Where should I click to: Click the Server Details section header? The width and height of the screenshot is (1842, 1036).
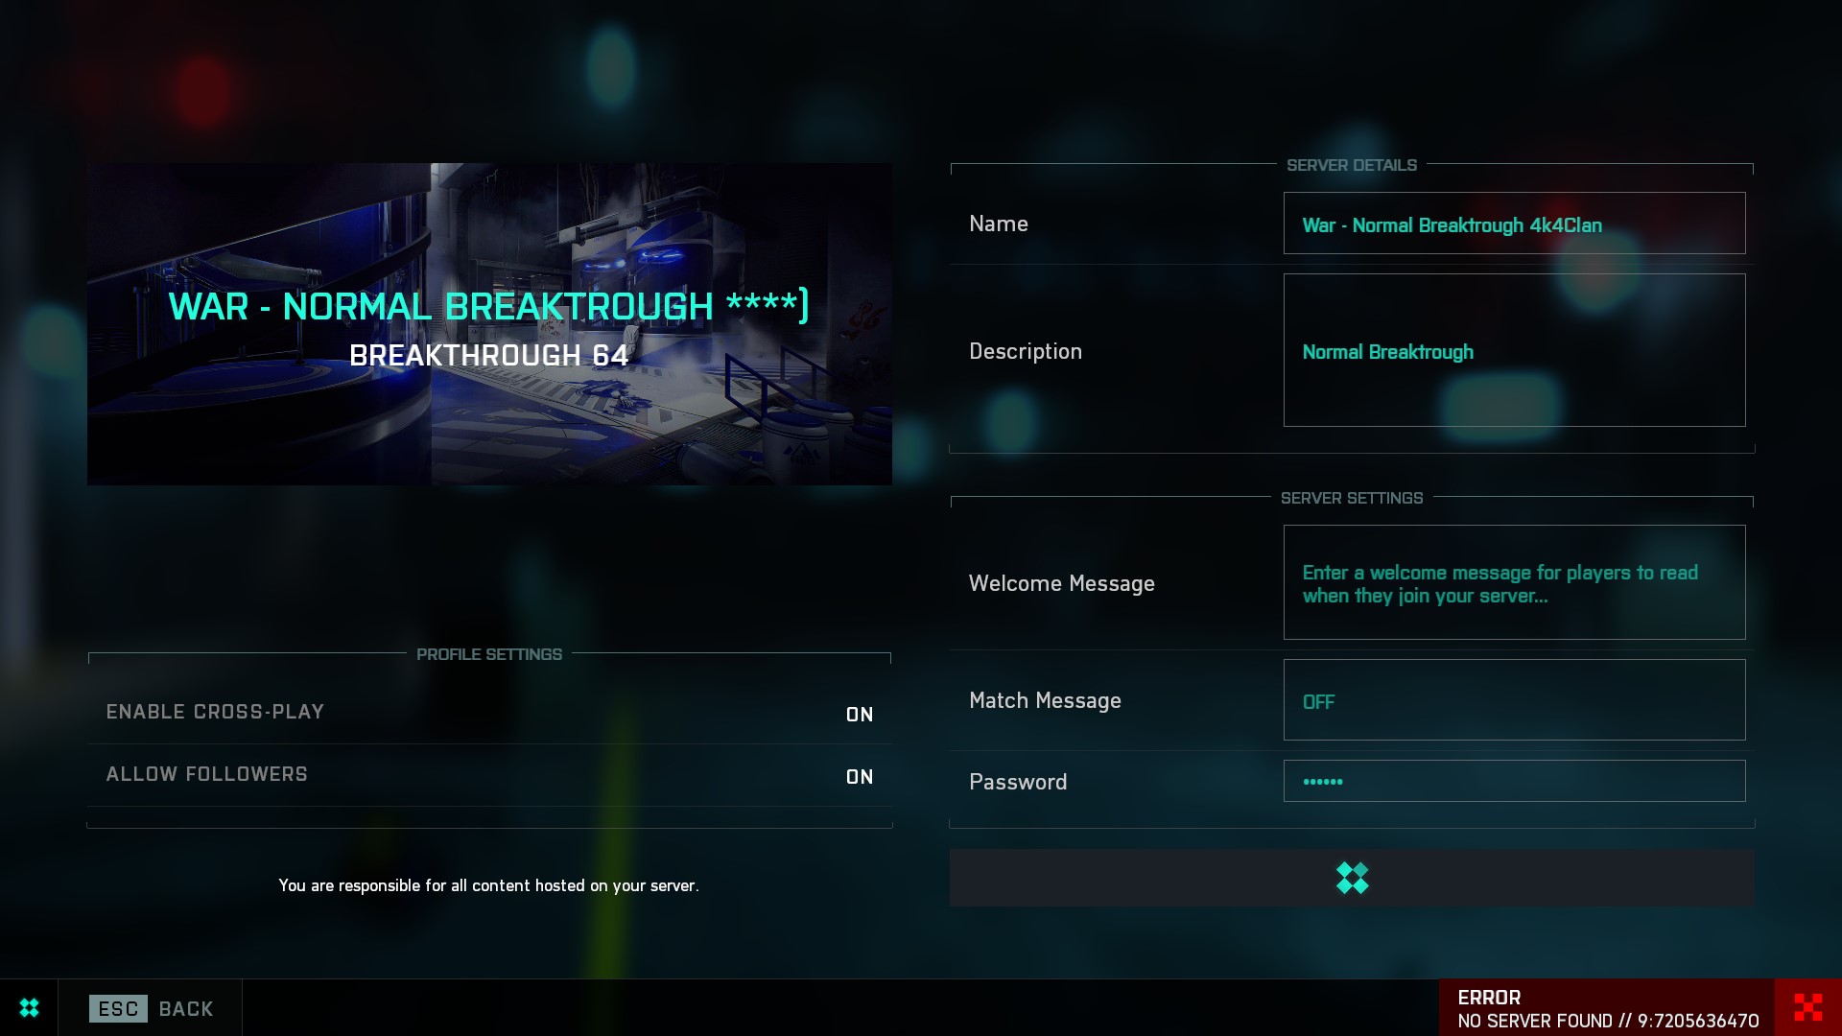[1352, 165]
